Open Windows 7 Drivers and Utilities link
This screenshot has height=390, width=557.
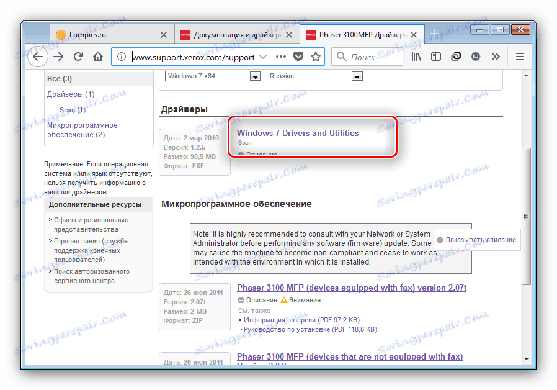(x=298, y=133)
